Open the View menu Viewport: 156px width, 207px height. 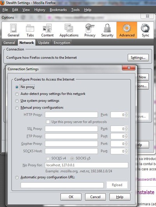click(26, 10)
